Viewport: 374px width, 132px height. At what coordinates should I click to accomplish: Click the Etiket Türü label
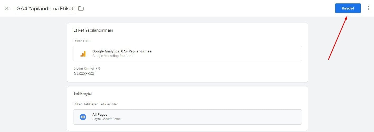(x=81, y=41)
